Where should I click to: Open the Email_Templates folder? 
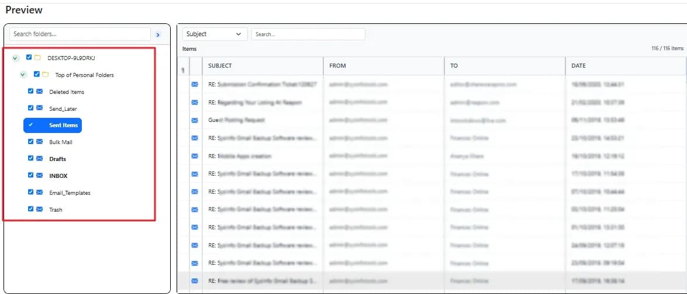pyautogui.click(x=70, y=192)
